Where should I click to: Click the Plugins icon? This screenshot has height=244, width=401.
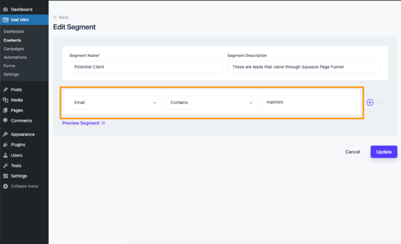(x=6, y=145)
